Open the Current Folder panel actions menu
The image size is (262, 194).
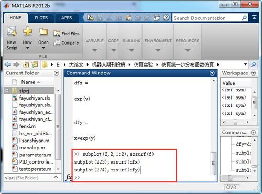pos(57,73)
